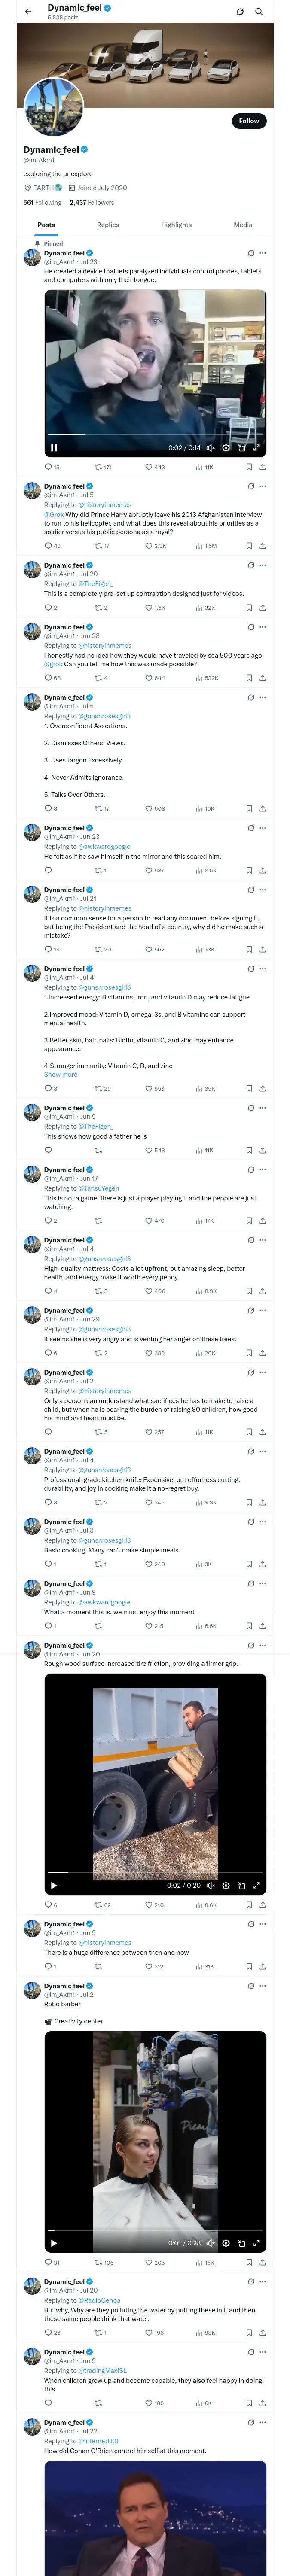This screenshot has width=290, height=2576.
Task: Open settings gear on truck tire video
Action: pos(226,1885)
